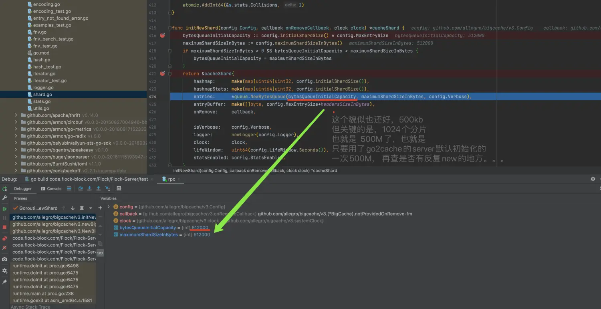601x309 pixels.
Task: Expand github.com/apache/thrift folder in tree
Action: pyautogui.click(x=16, y=115)
